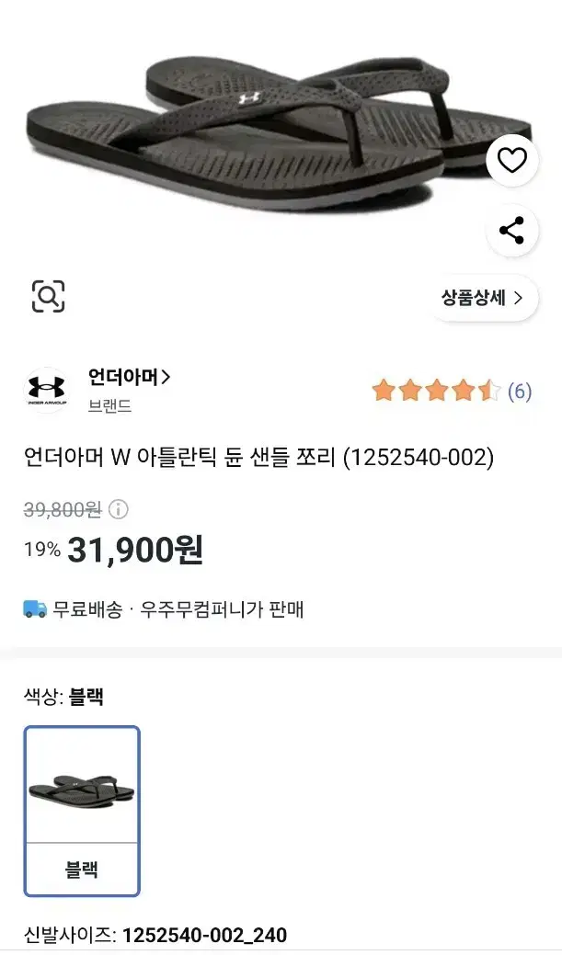The height and width of the screenshot is (955, 562).
Task: Click the info icon beside 39,800원
Action: pyautogui.click(x=120, y=509)
